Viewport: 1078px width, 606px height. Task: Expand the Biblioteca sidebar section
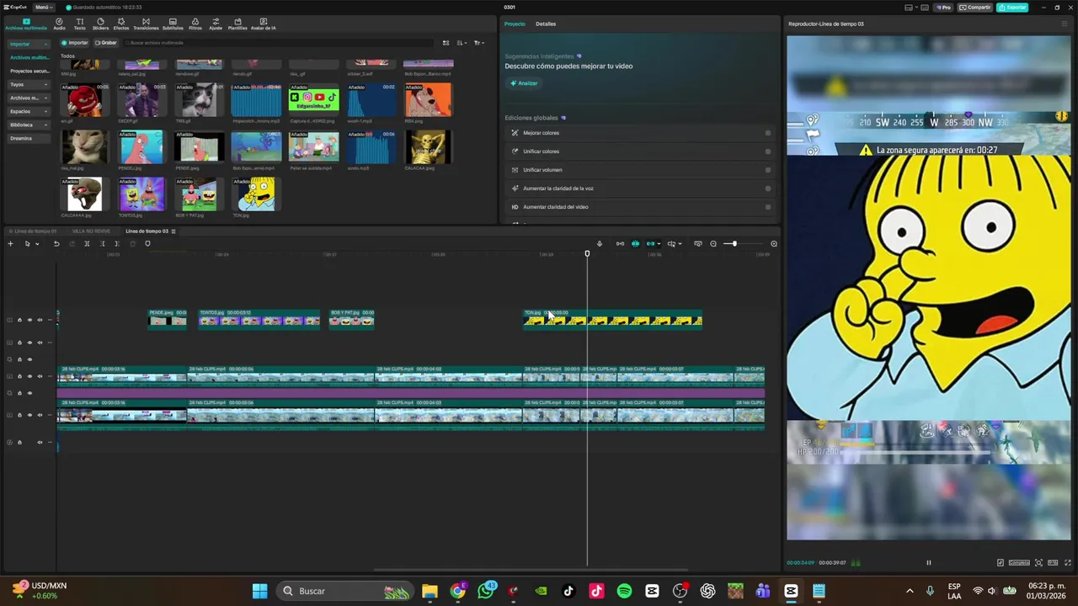[x=45, y=125]
